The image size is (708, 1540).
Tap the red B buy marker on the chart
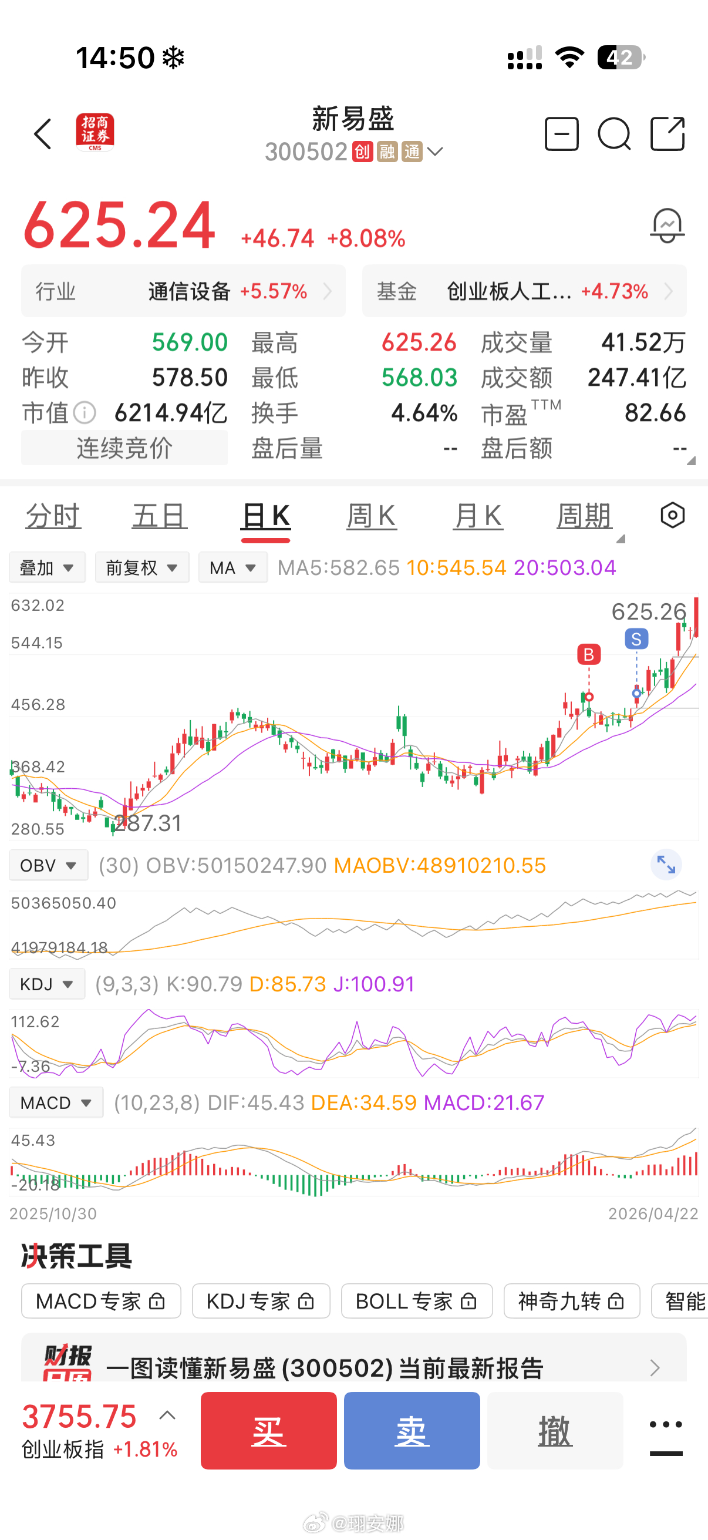(x=588, y=655)
